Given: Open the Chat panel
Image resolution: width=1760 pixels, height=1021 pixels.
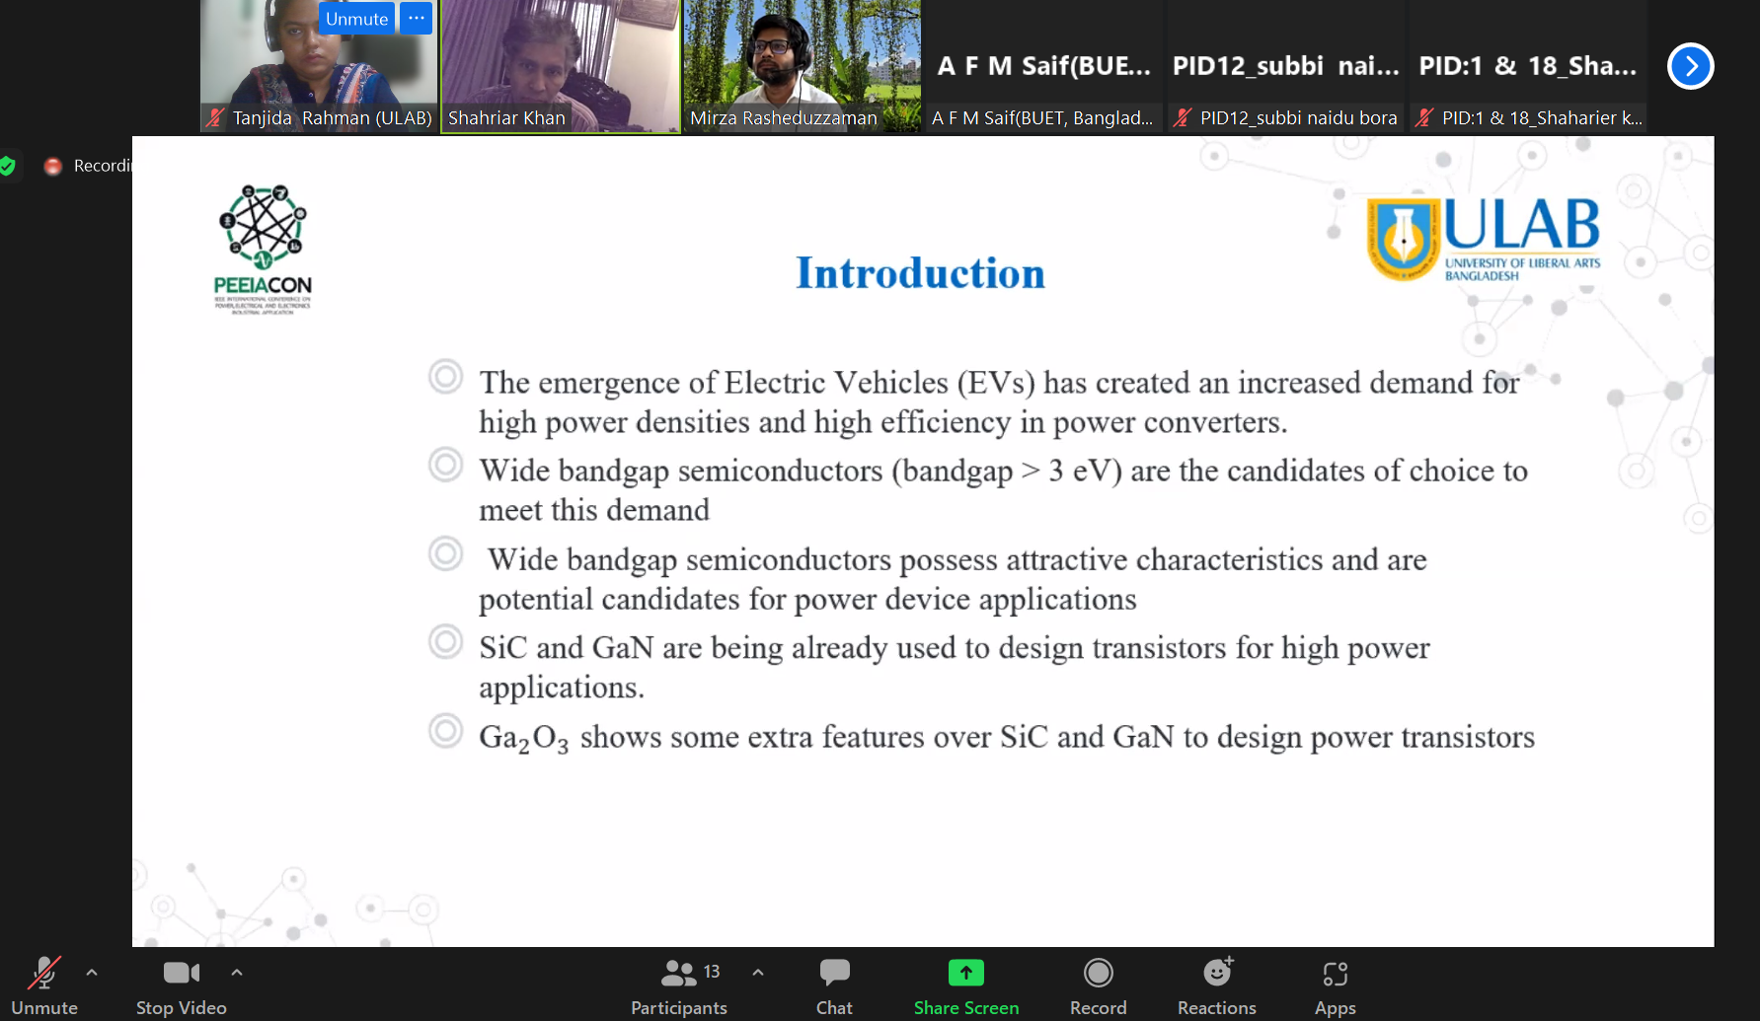Looking at the screenshot, I should pos(834,974).
